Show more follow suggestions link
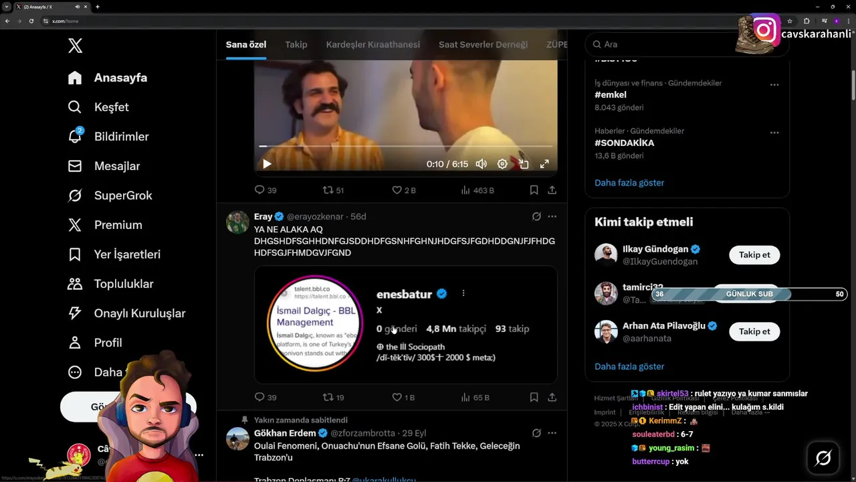 (629, 366)
